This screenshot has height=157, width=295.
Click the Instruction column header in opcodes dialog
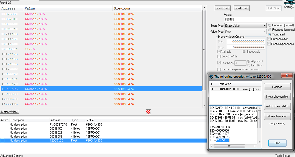239,84
